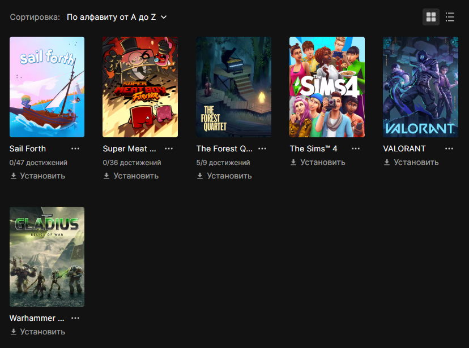The image size is (469, 348).
Task: Install Sail Forth via Установить button
Action: tap(38, 176)
